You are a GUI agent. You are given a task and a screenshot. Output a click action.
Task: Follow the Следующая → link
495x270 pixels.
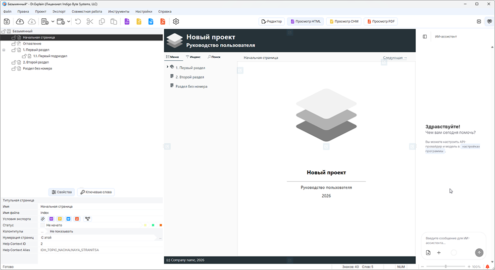(395, 58)
